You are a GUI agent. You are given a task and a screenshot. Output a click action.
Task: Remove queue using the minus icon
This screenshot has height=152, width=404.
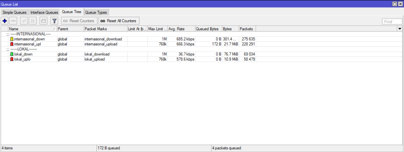(x=14, y=21)
